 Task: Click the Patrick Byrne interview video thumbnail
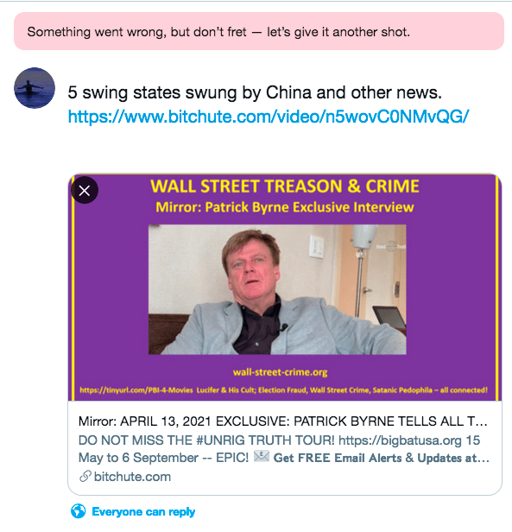point(277,289)
